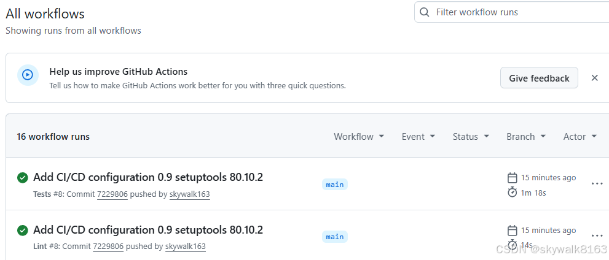Click '1m 18s' duration text

(x=533, y=193)
